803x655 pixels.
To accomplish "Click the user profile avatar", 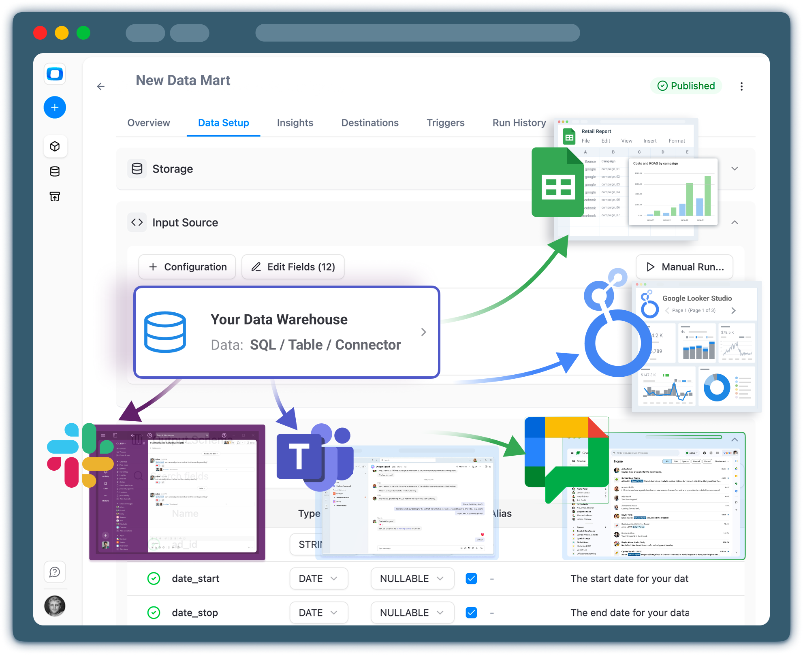I will click(x=55, y=606).
